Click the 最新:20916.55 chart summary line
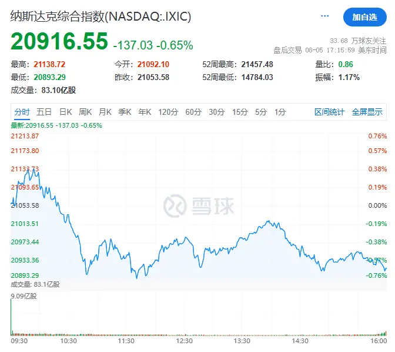 coord(56,125)
